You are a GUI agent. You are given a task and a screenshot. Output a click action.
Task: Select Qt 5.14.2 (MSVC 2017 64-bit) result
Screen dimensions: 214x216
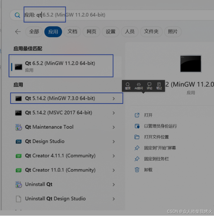pos(67,113)
